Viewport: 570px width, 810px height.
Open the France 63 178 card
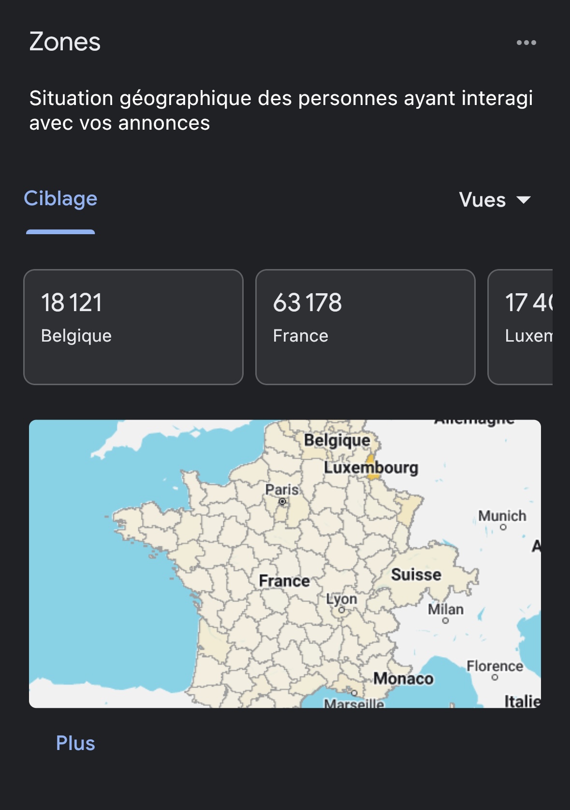point(365,327)
